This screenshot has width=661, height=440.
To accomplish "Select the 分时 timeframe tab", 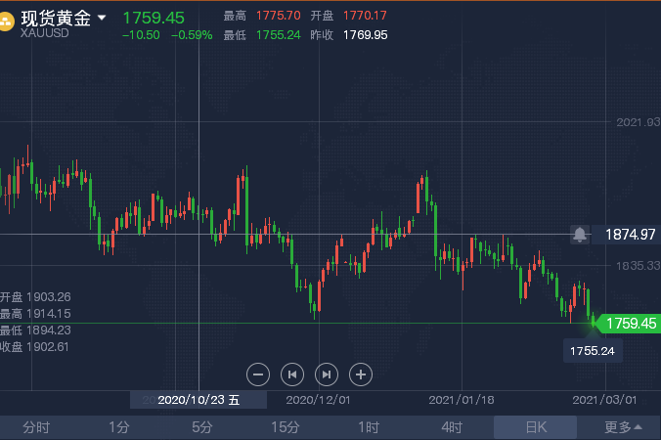I will (x=36, y=427).
